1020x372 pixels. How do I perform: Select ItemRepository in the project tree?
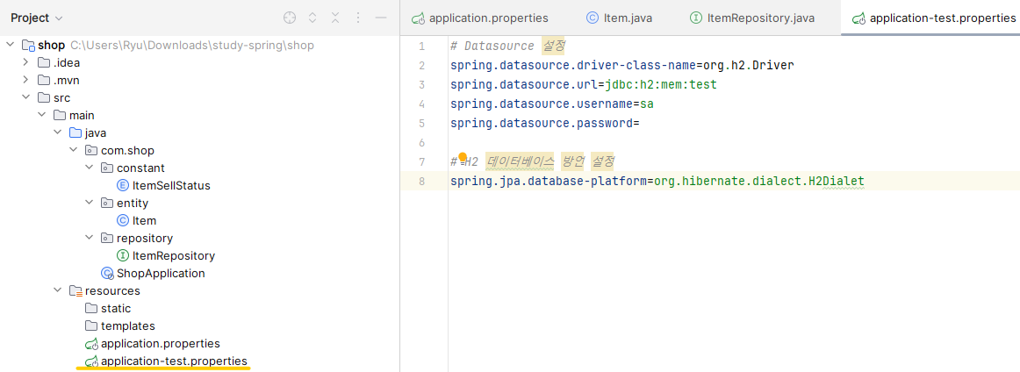point(173,256)
